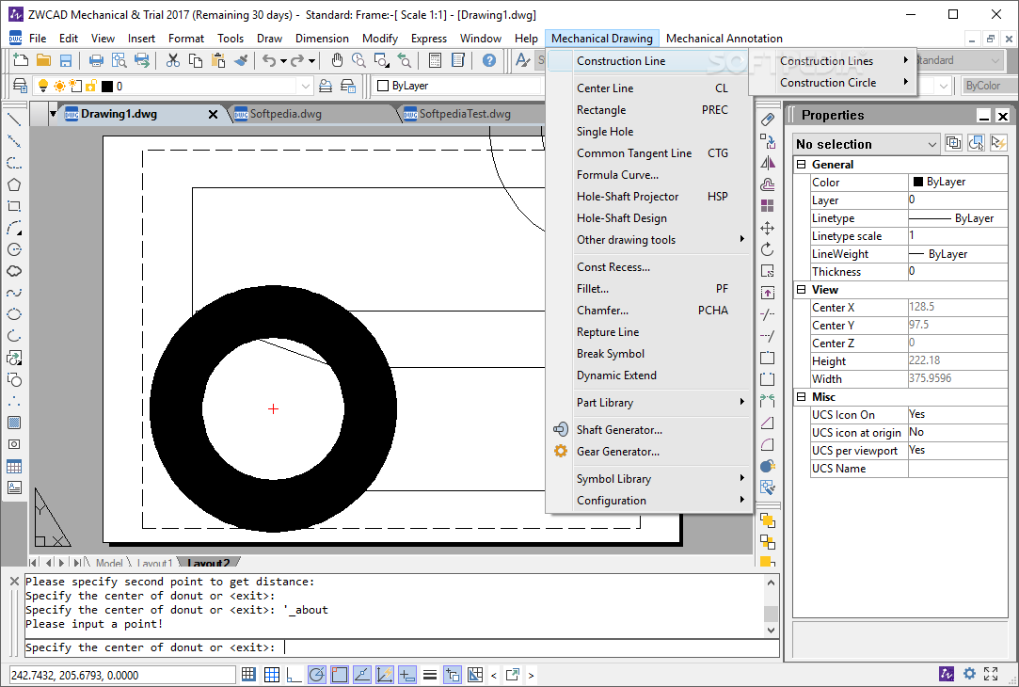Select the Rotate tool in the Modify toolbar
Screen dimensions: 1019x687
click(x=768, y=249)
